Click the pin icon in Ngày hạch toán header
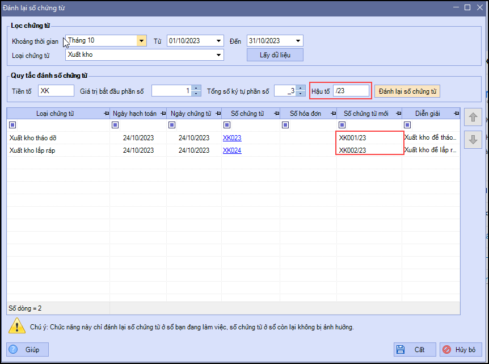Viewport: 489px width, 364px height. (x=162, y=114)
